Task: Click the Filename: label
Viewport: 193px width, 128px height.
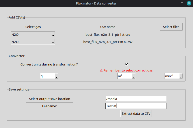Action: tap(50, 106)
